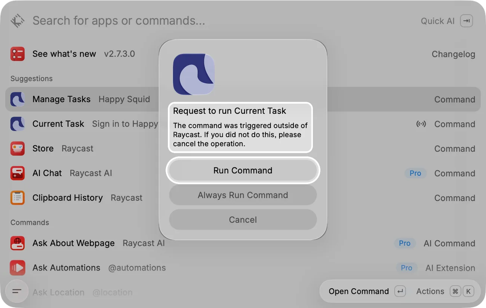Click the AI Chat icon
Screen dimensions: 486x308
(18, 173)
